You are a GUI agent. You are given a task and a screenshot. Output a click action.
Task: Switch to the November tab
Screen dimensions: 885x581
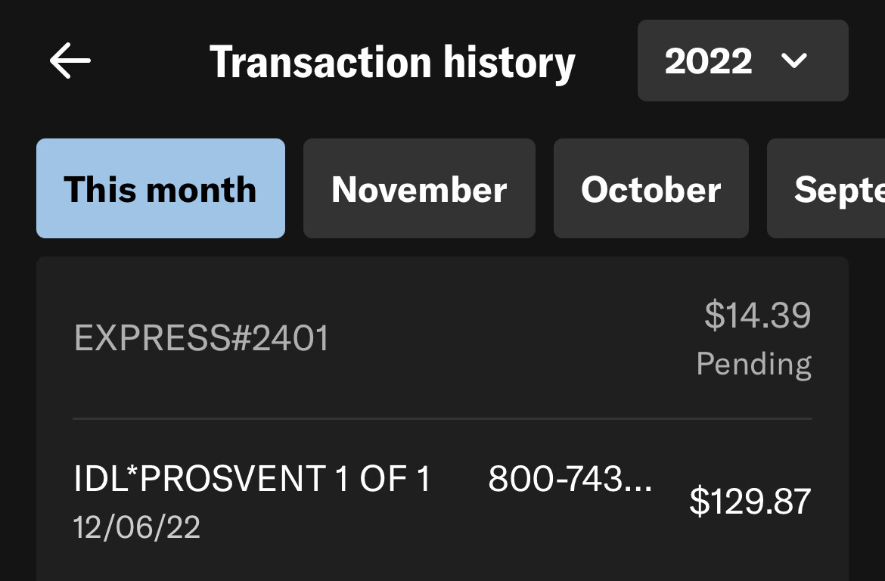coord(419,189)
